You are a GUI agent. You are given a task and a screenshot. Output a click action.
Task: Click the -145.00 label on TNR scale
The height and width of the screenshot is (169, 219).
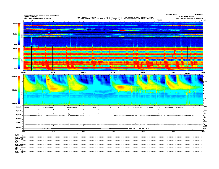point(14,104)
